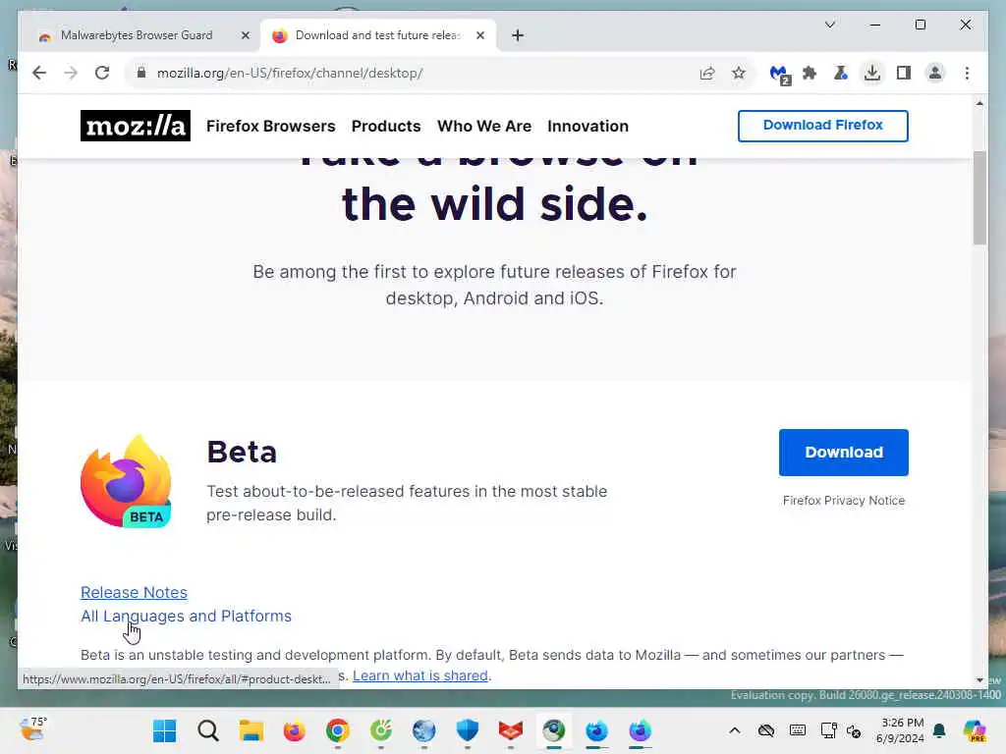Toggle the browser side panel

[904, 73]
